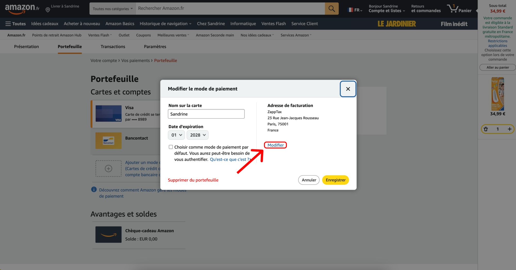
Task: Open Retours et commandes
Action: [x=426, y=8]
